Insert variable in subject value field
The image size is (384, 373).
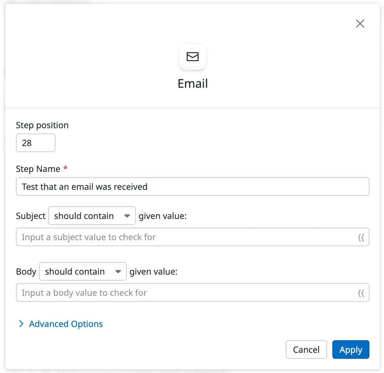coord(361,237)
